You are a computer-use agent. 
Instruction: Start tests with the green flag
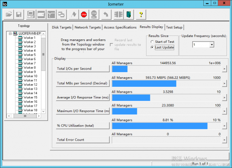(74, 14)
